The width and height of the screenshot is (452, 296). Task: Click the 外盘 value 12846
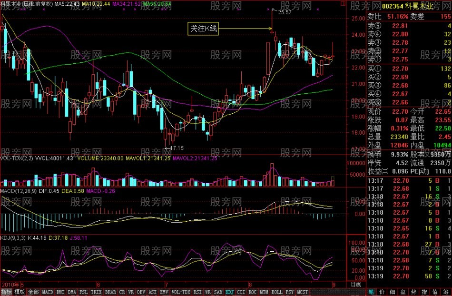[399, 145]
